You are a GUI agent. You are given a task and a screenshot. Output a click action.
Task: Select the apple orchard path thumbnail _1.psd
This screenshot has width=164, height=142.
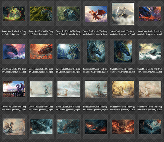[x=14, y=14]
